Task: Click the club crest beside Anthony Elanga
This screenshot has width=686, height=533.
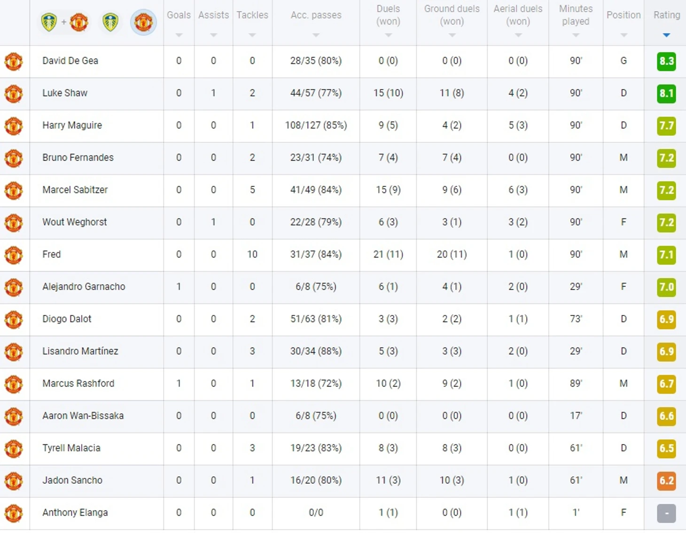Action: point(14,513)
